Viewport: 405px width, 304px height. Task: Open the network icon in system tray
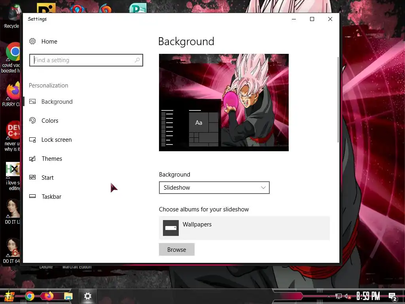point(339,296)
